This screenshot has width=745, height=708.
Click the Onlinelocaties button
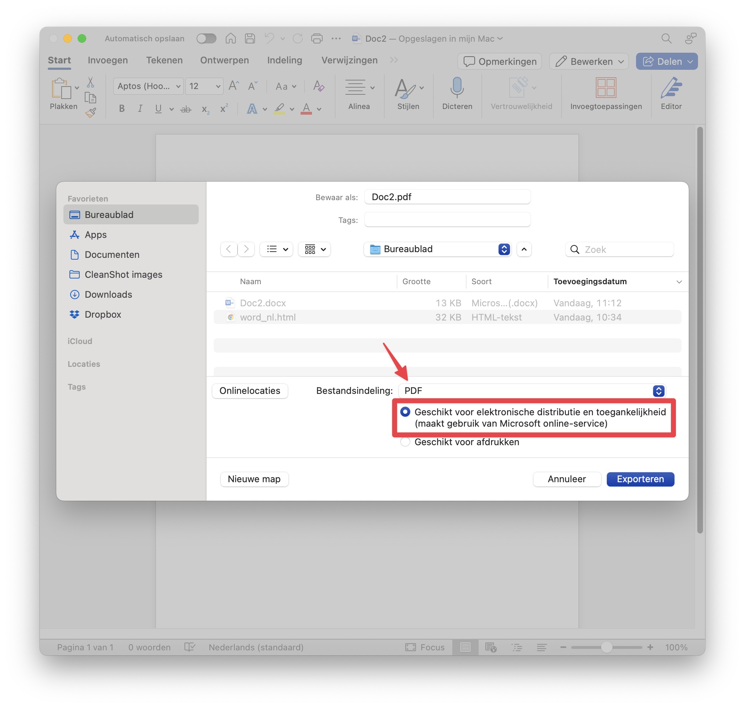250,391
